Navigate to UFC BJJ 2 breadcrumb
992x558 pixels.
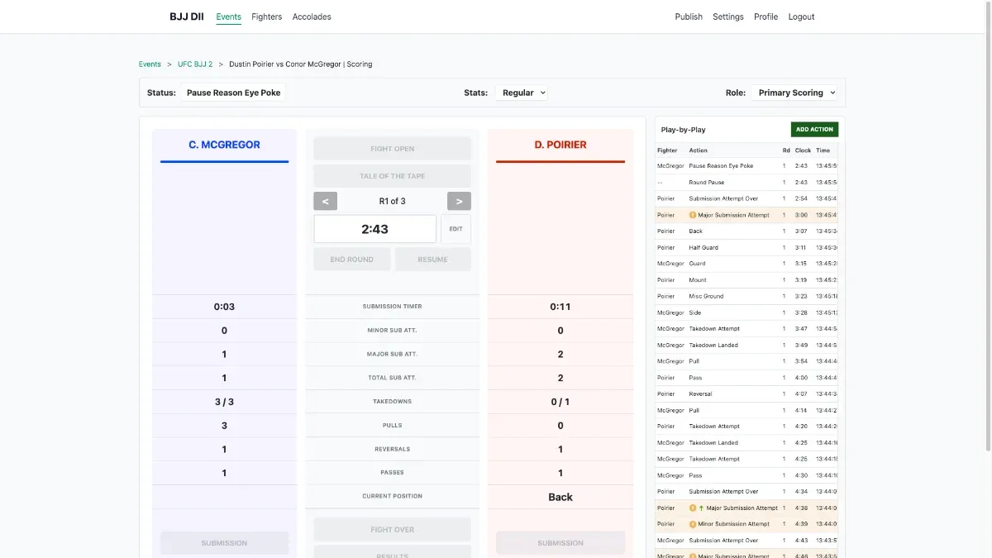(195, 64)
